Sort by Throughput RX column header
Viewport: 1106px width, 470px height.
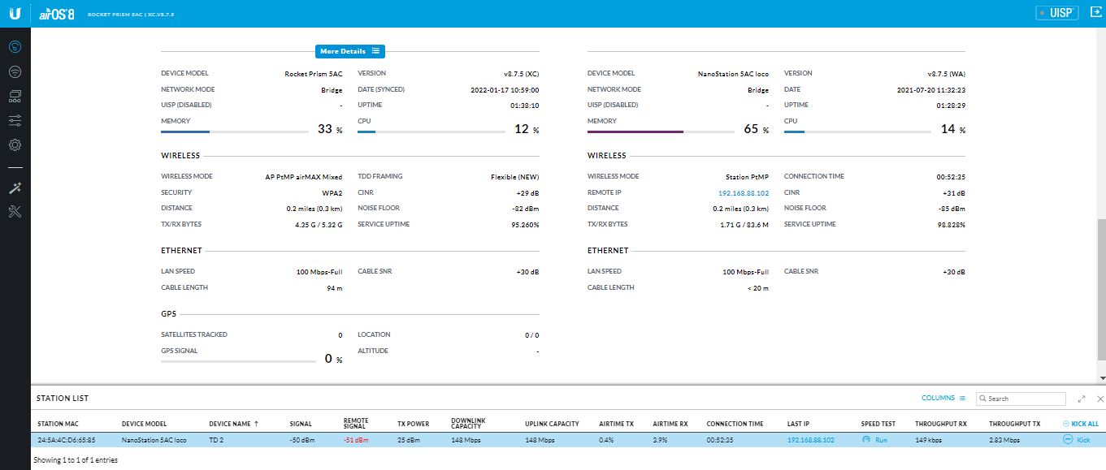(x=940, y=424)
